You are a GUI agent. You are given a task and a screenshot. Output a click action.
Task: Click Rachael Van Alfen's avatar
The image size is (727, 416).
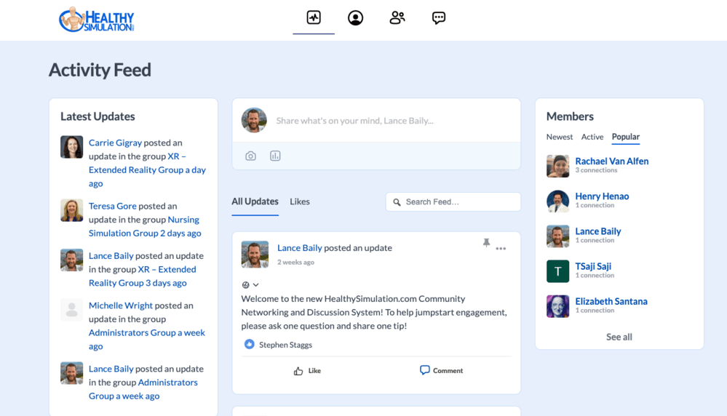[x=557, y=166]
